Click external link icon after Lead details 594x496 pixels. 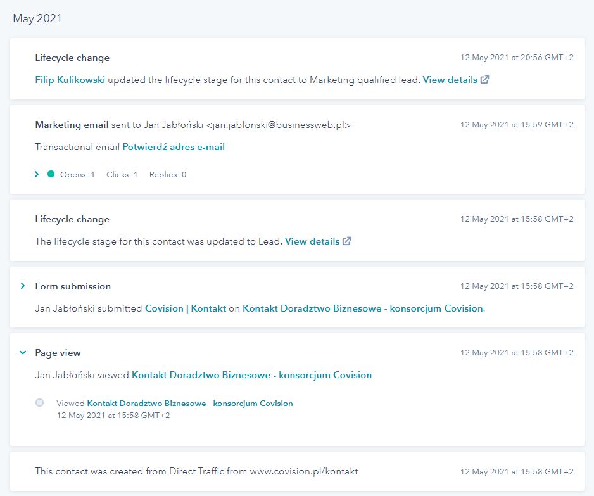click(x=346, y=241)
